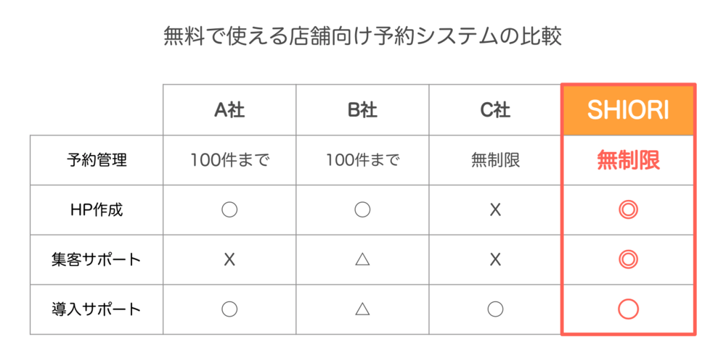
Task: Click the X mark for C社 HP作成
Action: [495, 210]
